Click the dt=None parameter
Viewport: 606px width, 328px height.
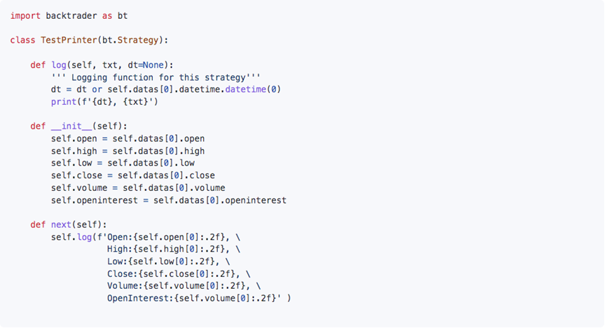(146, 65)
